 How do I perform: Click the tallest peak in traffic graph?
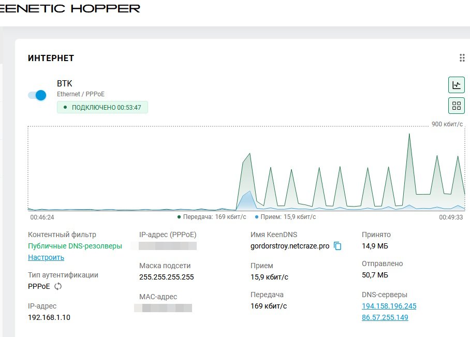pos(409,135)
